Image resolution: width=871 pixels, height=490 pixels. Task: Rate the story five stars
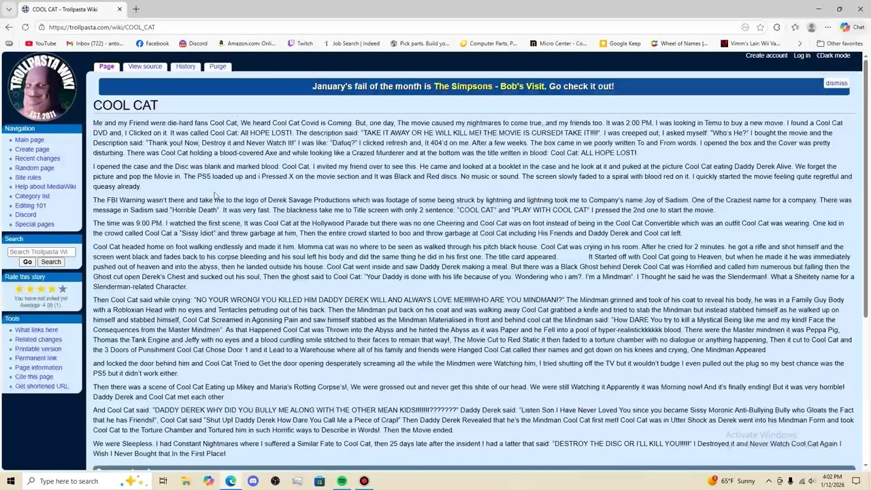[63, 289]
